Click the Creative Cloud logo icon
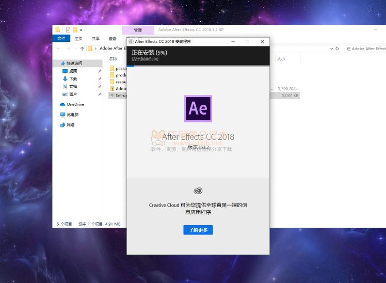Screen dimensions: 386x283 (x=198, y=191)
